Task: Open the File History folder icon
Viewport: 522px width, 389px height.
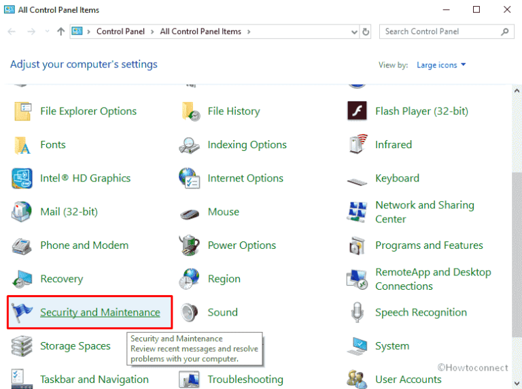Action: coord(190,112)
